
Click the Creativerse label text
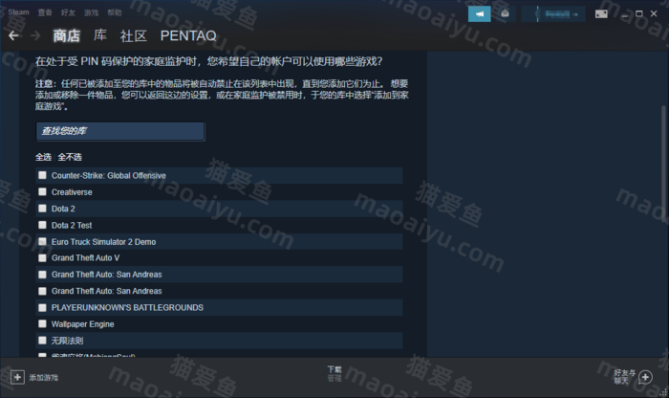click(72, 192)
